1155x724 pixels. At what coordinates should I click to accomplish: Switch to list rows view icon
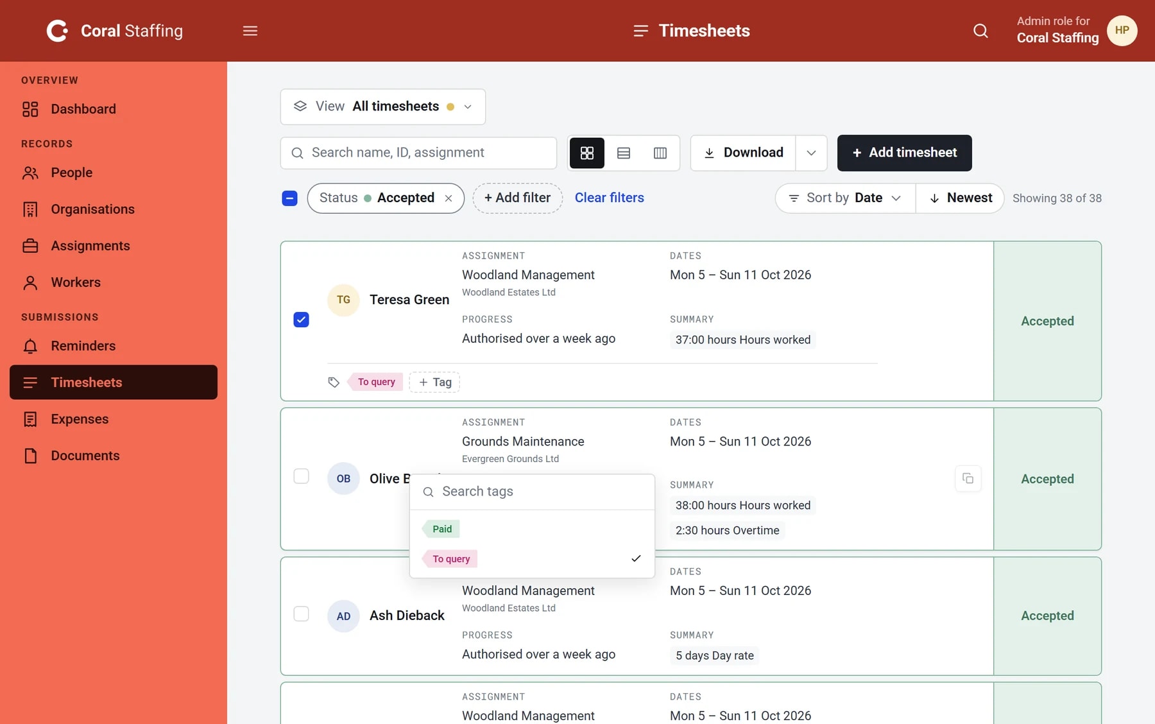tap(624, 153)
